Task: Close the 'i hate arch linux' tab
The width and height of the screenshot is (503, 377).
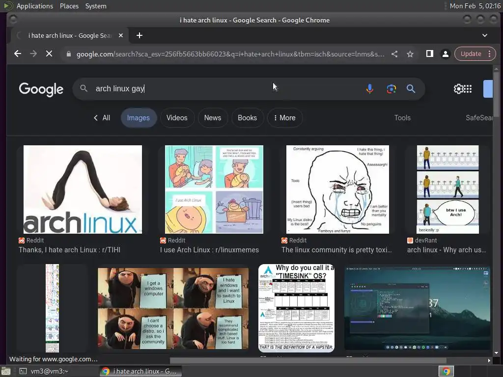Action: coord(121,35)
